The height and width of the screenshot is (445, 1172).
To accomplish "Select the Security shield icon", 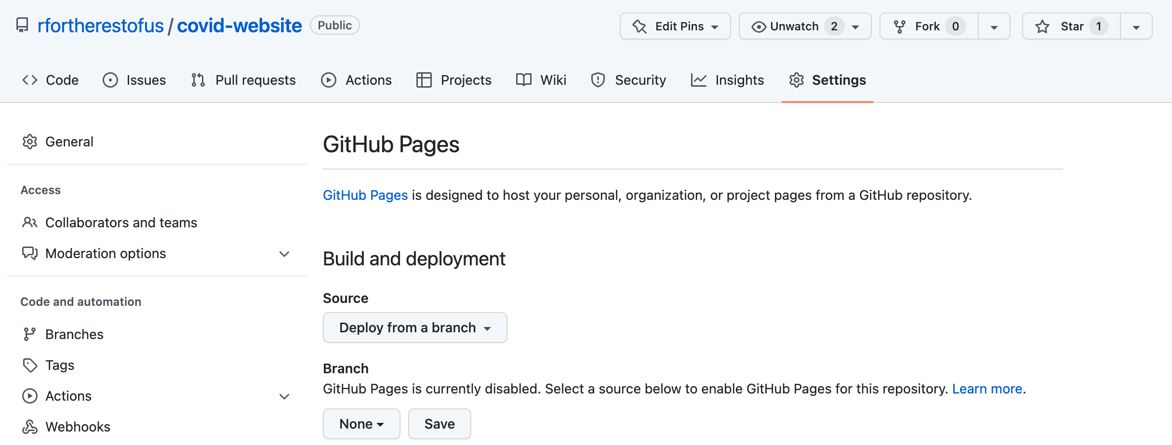I will click(598, 80).
